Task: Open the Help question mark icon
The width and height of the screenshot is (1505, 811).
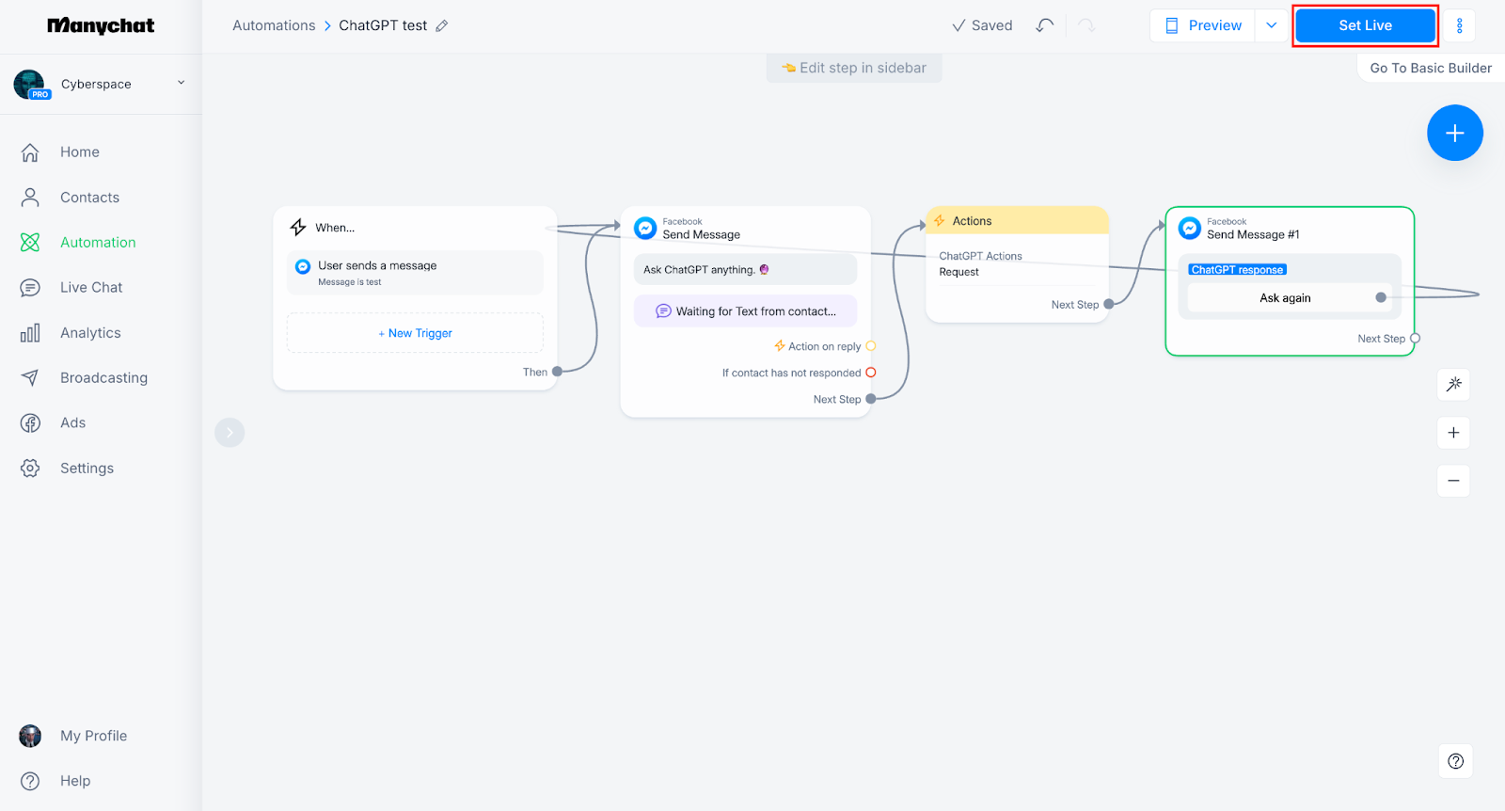Action: (x=30, y=781)
